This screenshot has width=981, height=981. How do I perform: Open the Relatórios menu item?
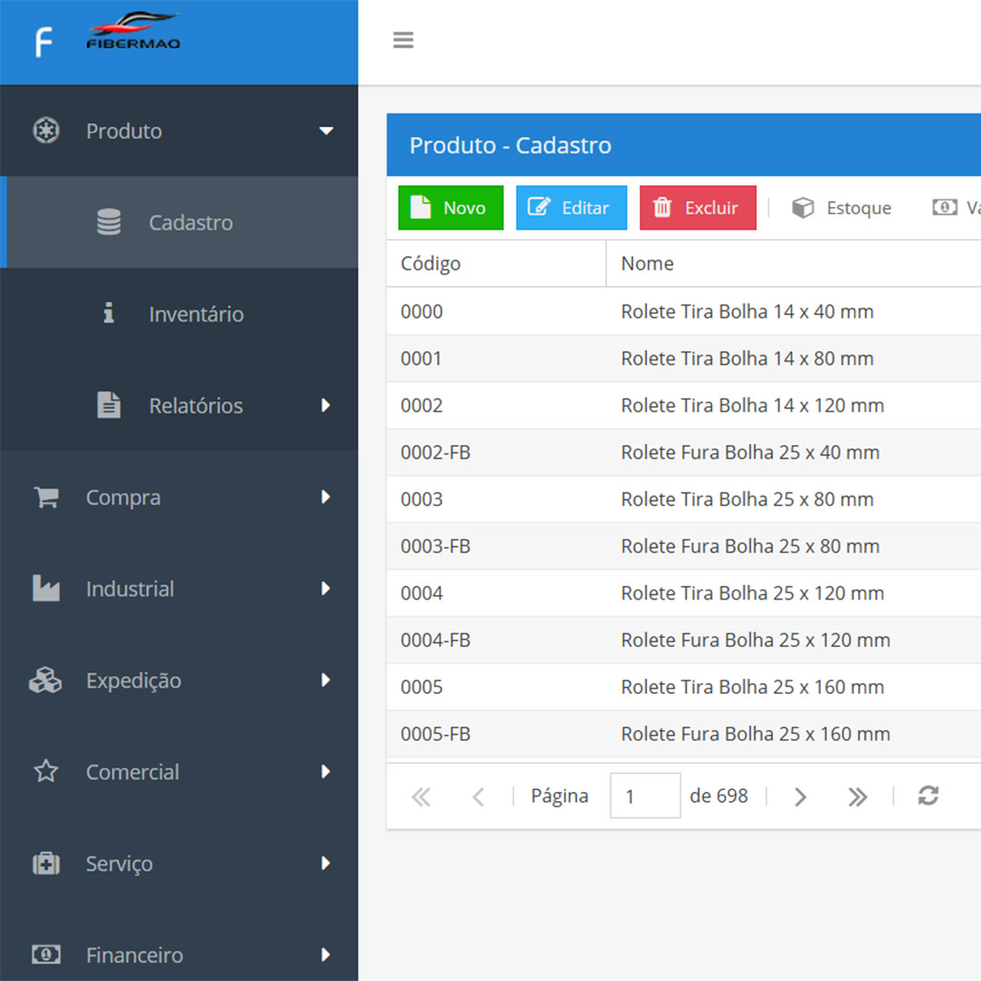[x=179, y=405]
